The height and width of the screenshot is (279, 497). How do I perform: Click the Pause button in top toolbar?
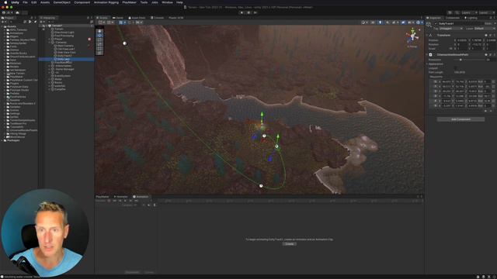point(248,12)
